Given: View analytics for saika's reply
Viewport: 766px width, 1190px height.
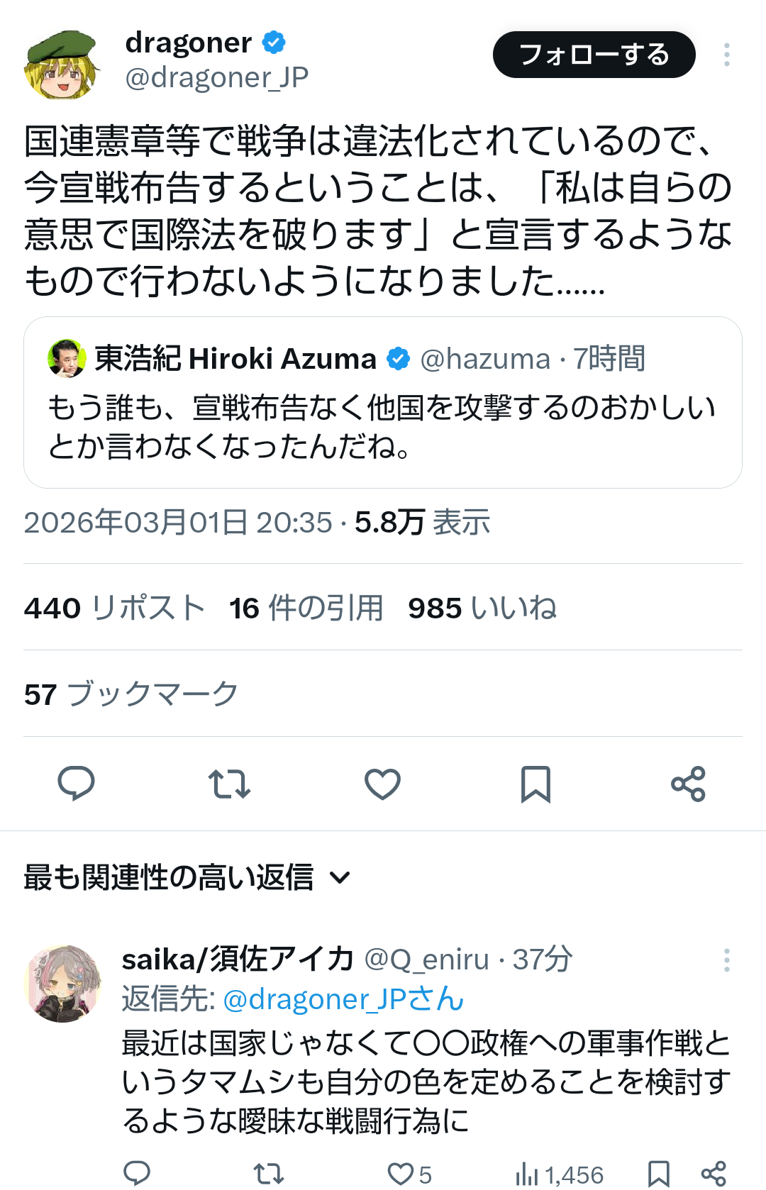Looking at the screenshot, I should pos(559,1174).
